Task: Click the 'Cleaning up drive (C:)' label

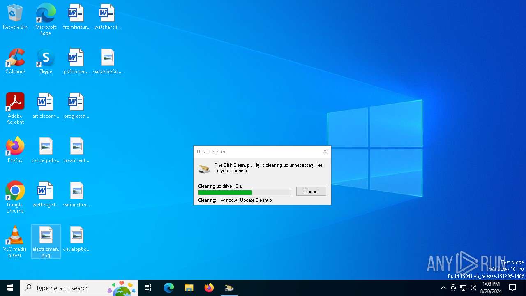Action: tap(220, 186)
